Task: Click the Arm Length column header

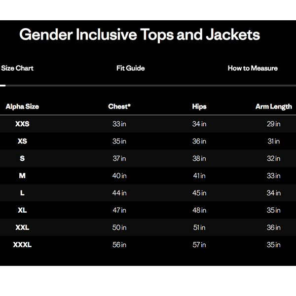Action: tap(273, 107)
